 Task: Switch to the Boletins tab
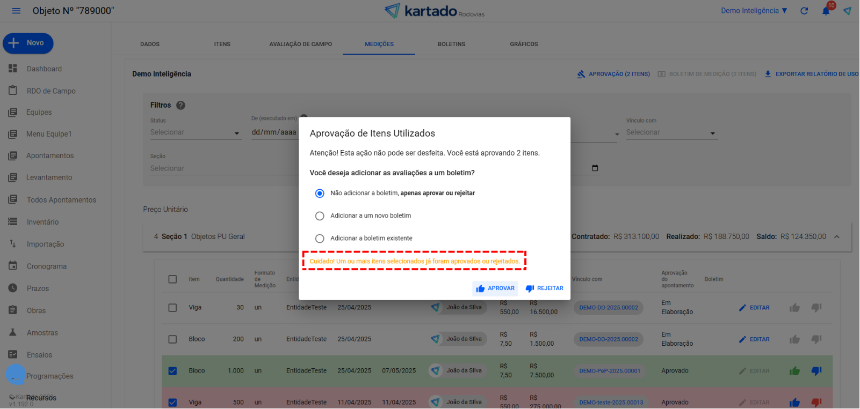pos(451,44)
